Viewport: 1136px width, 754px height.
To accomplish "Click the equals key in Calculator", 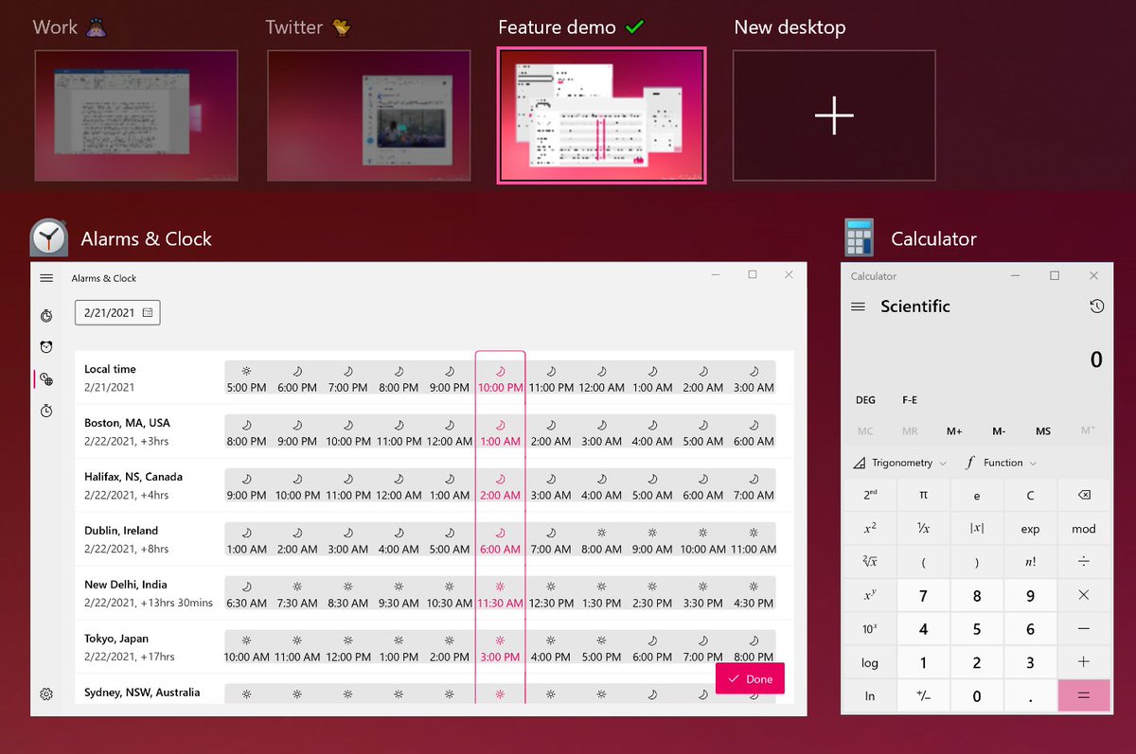I will (x=1084, y=696).
